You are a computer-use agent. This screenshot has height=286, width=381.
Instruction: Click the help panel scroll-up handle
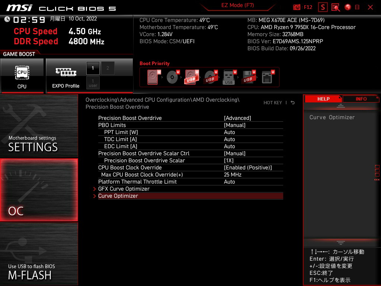click(x=341, y=105)
